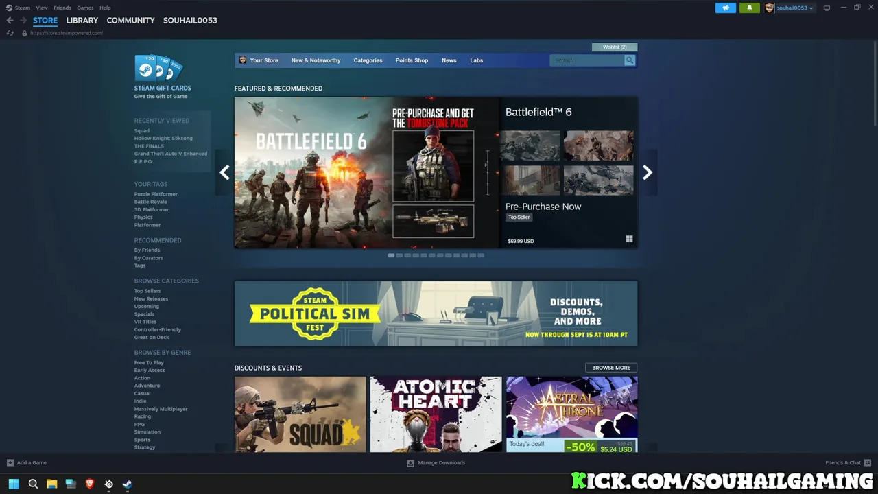Open the Astral Throne daily deal card

pyautogui.click(x=571, y=414)
